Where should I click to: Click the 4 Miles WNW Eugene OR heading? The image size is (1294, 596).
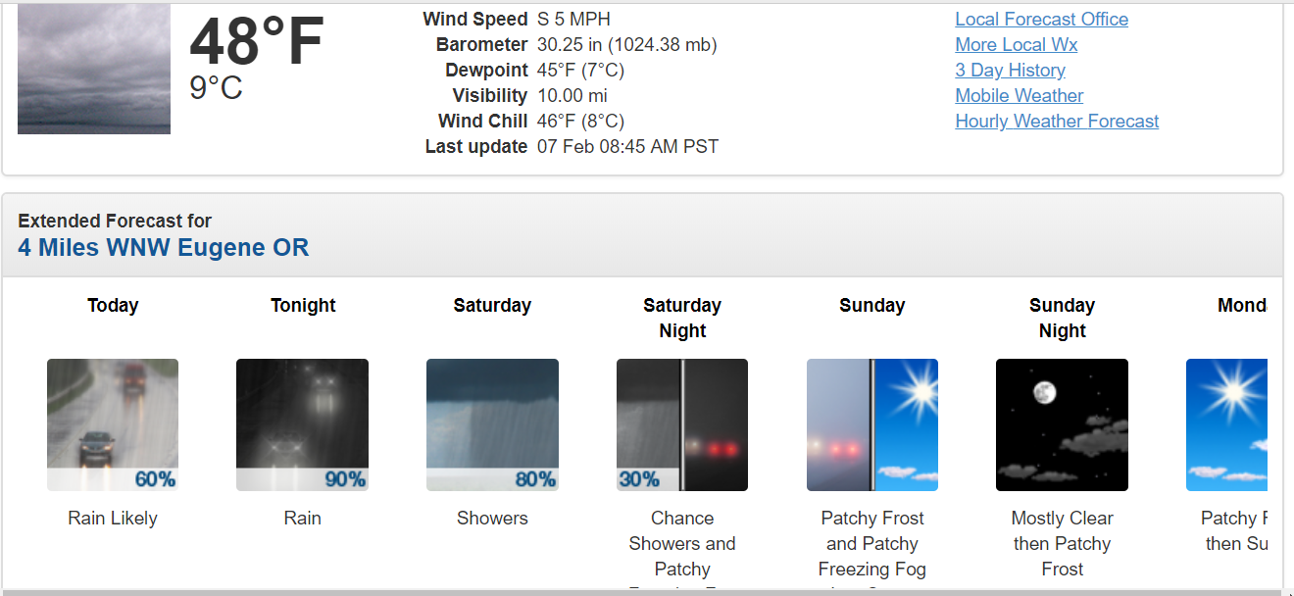coord(164,247)
